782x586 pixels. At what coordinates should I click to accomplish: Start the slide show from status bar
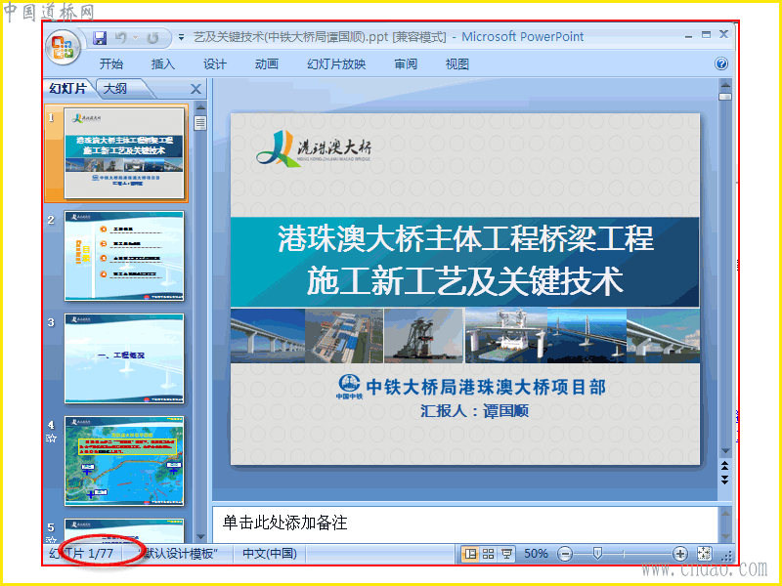tap(506, 554)
